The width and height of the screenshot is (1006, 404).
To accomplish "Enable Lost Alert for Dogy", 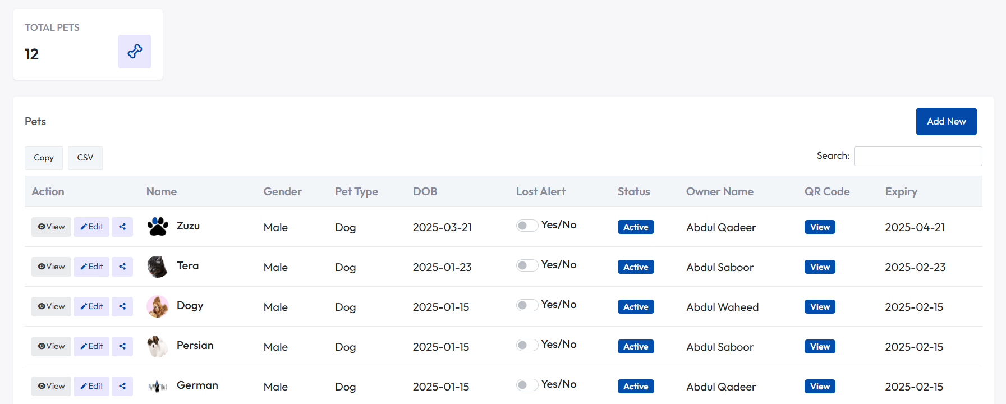I will pos(527,305).
